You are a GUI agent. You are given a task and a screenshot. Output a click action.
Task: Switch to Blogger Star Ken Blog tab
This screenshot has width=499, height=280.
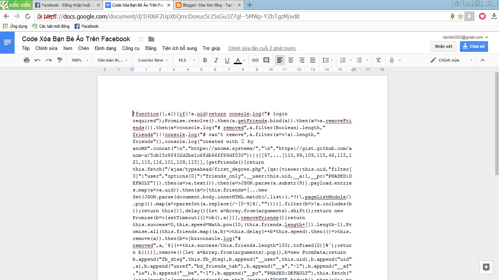207,5
